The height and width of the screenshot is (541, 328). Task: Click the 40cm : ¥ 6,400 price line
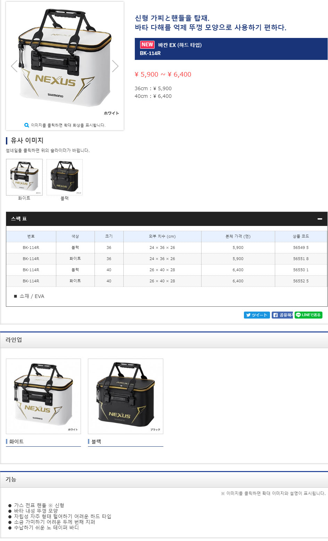[153, 96]
